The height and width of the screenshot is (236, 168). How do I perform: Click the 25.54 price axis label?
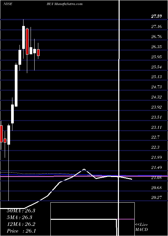pyautogui.click(x=157, y=67)
